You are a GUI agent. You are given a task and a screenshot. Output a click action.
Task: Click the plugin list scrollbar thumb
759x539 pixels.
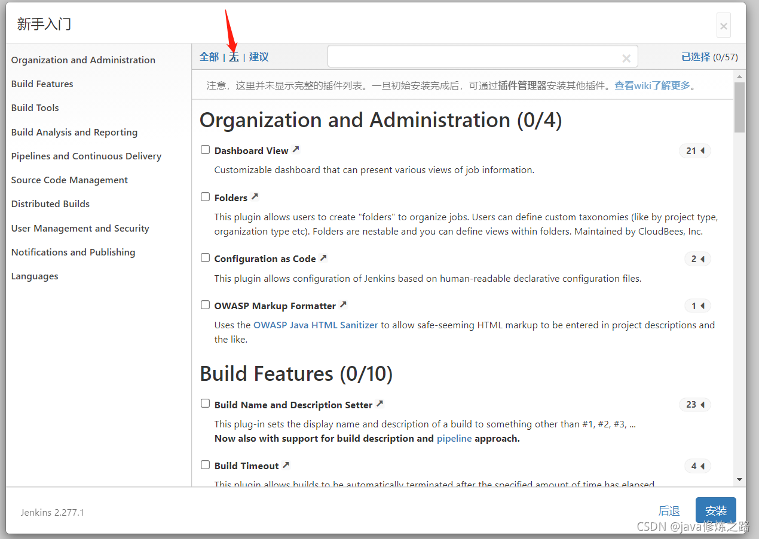739,107
